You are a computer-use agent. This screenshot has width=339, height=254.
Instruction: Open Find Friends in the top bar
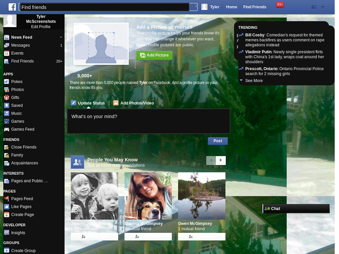[x=255, y=7]
